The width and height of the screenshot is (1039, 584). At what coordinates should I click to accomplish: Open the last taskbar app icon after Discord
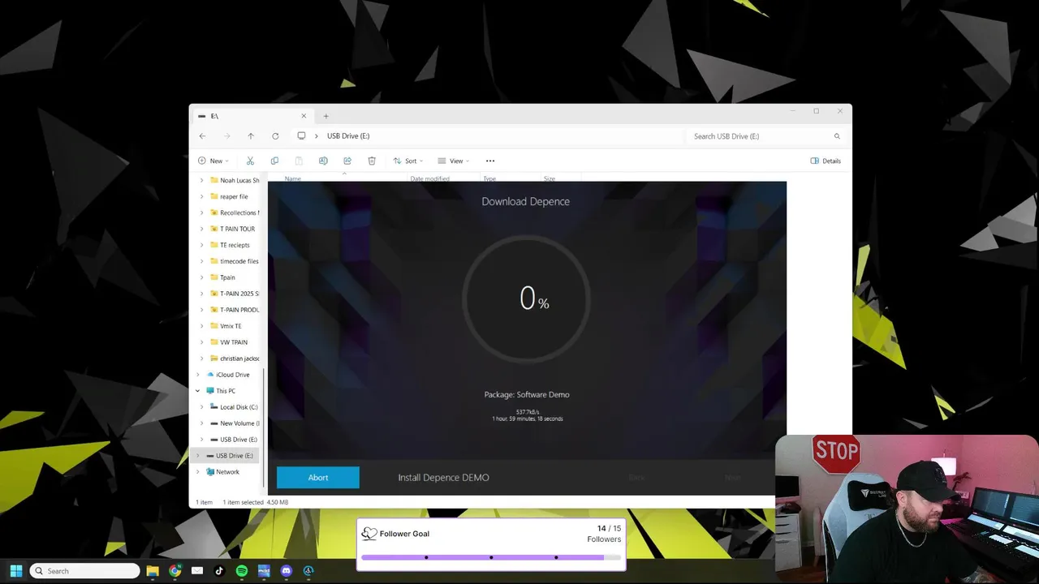click(x=308, y=571)
